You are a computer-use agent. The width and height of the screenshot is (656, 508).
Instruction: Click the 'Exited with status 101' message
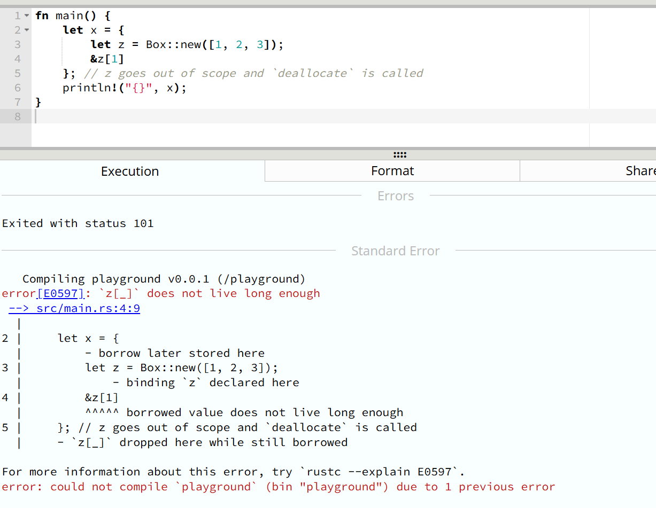[x=78, y=223]
